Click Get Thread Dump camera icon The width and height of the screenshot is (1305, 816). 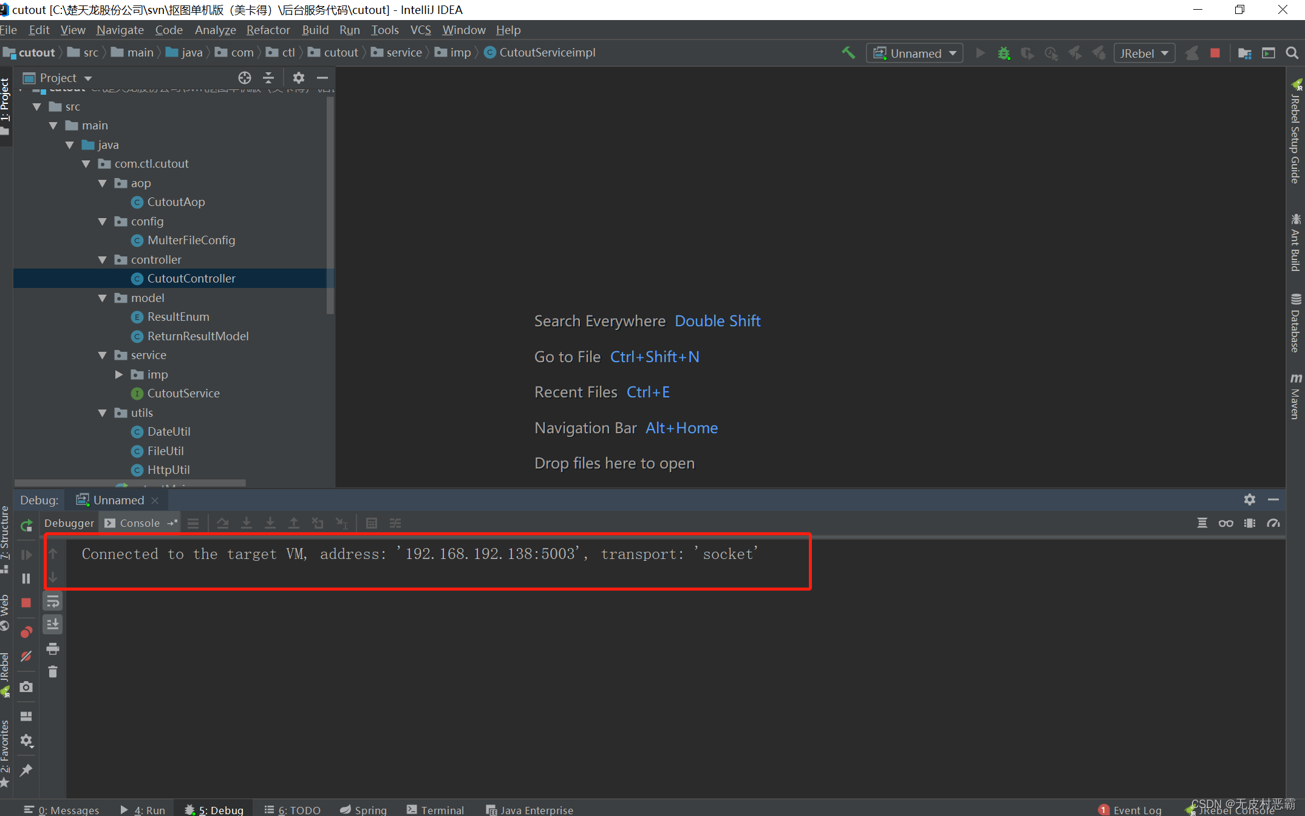[x=26, y=687]
